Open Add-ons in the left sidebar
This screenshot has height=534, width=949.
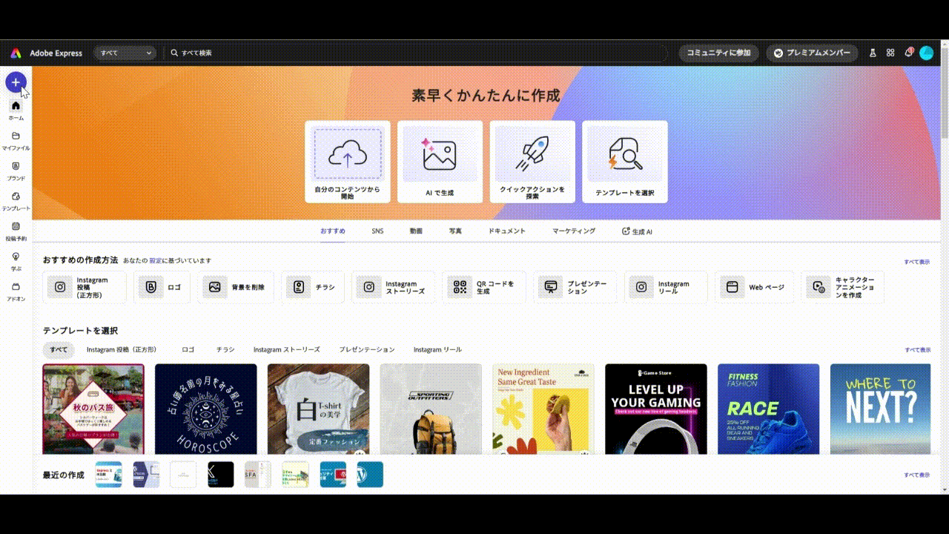[16, 291]
